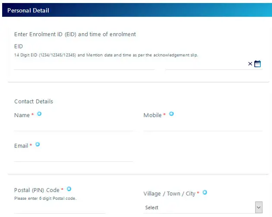The image size is (272, 217).
Task: Click the info icon beside Mobile
Action: coord(171,114)
